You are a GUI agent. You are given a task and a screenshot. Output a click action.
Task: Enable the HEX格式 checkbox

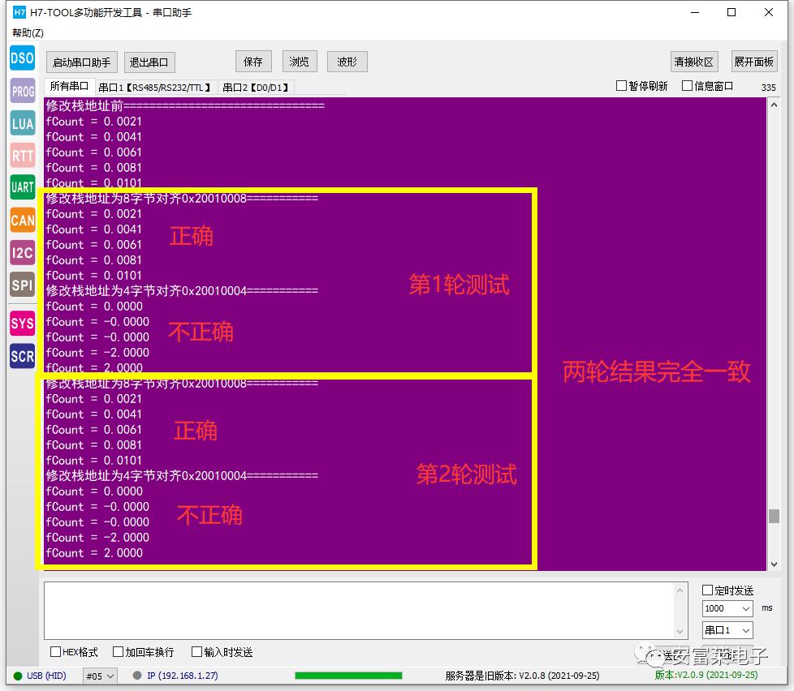click(56, 652)
